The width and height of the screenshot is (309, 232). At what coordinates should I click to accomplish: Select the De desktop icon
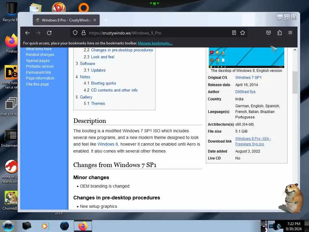tap(10, 77)
